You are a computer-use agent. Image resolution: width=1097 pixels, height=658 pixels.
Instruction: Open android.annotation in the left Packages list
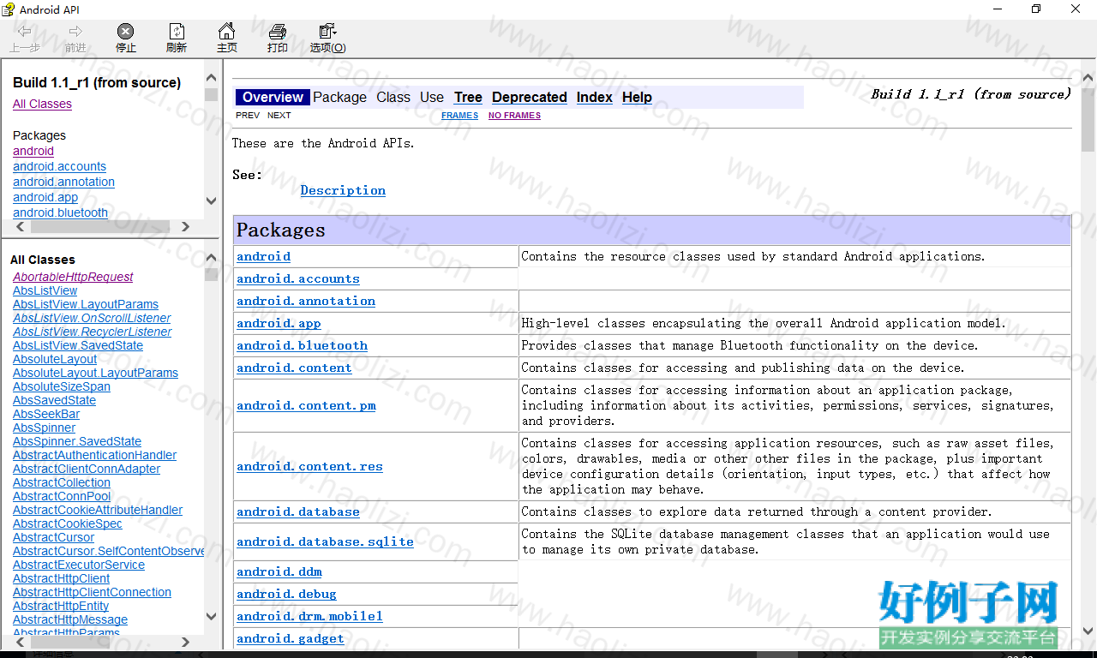point(63,182)
